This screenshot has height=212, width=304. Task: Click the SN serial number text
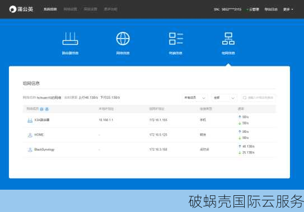click(x=228, y=9)
